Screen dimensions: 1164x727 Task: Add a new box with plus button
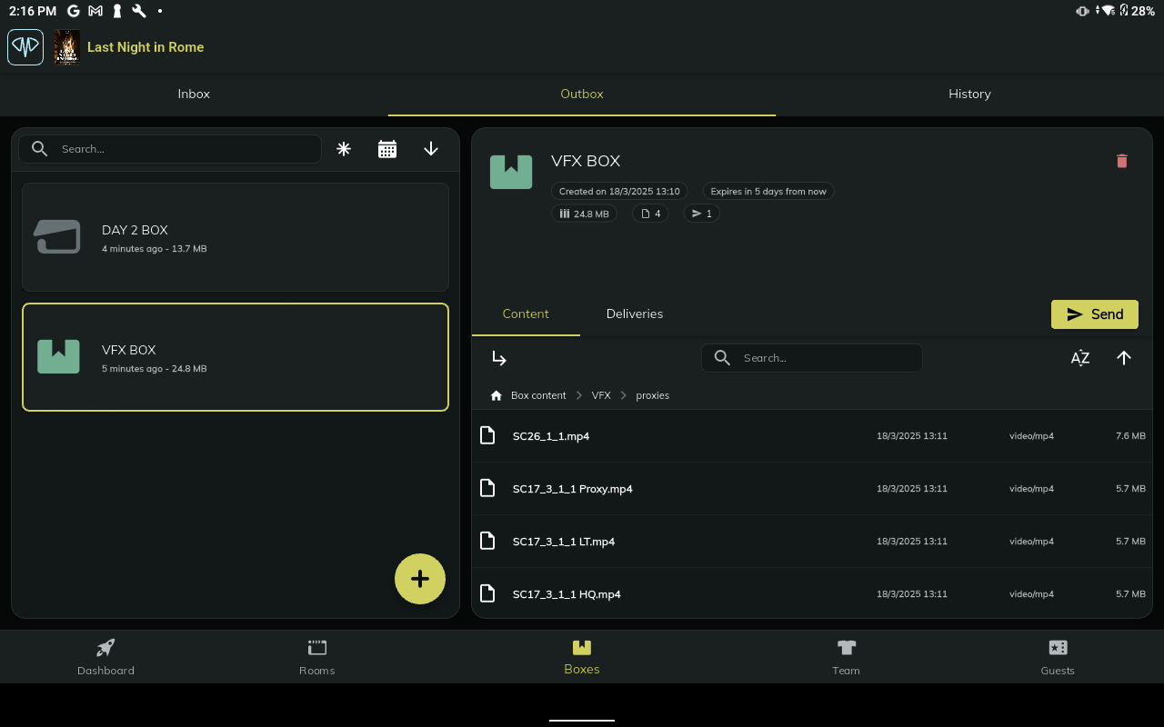click(x=420, y=579)
